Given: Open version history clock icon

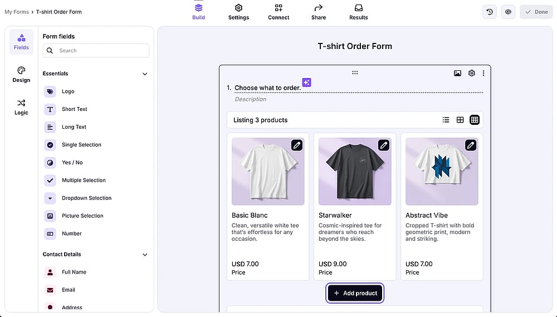Looking at the screenshot, I should 490,12.
